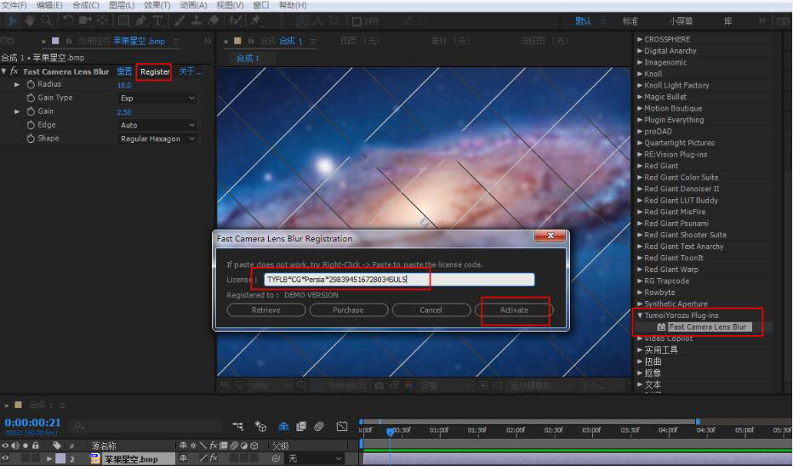This screenshot has height=466, width=793.
Task: Toggle draft 3D in timeline
Action: [260, 427]
